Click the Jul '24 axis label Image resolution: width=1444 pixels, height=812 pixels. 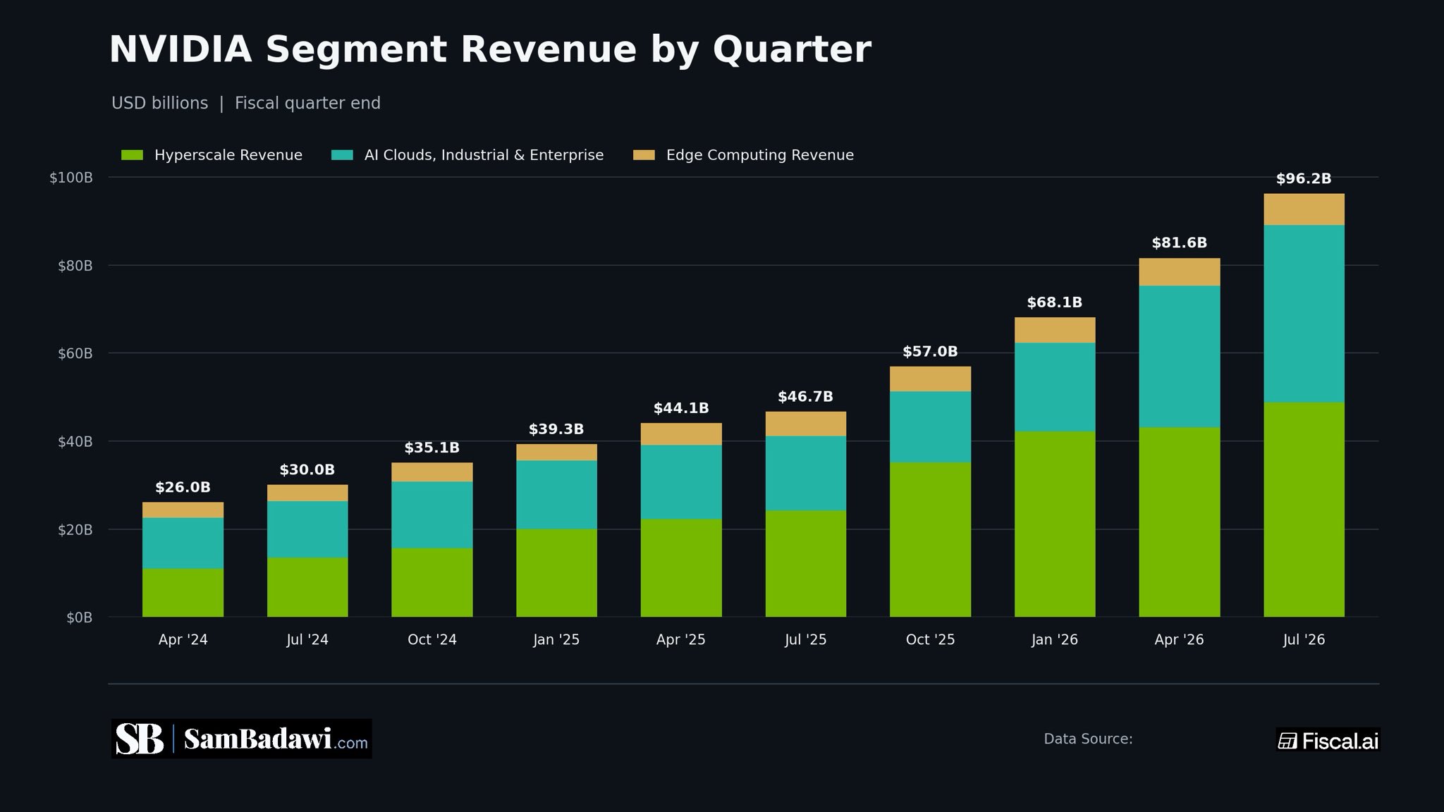click(307, 640)
